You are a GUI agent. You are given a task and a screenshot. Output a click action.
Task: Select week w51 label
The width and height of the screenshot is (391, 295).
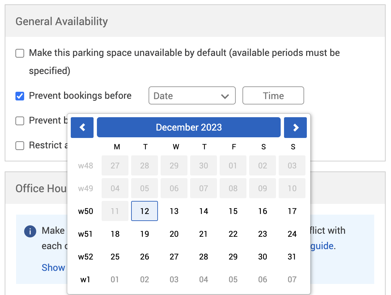tap(86, 234)
